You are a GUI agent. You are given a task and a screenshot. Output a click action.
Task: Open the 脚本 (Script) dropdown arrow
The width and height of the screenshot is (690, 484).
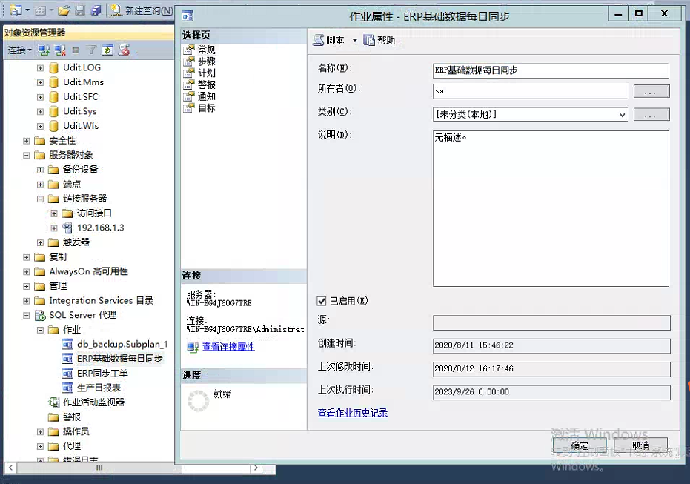click(x=354, y=40)
